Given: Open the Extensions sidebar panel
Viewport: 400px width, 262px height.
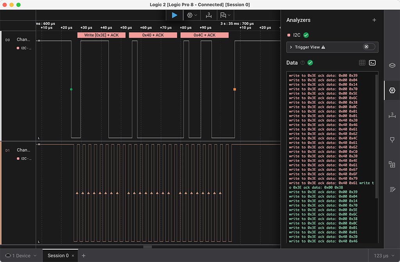Looking at the screenshot, I should pos(392,165).
